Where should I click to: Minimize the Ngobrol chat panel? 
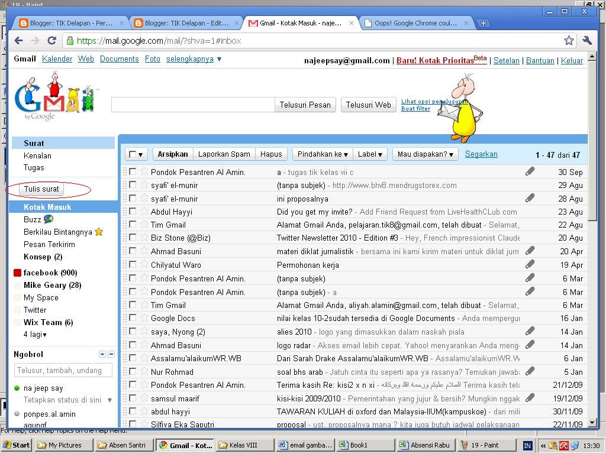(x=111, y=354)
